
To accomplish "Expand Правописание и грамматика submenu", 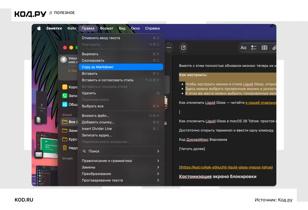I will click(121, 161).
